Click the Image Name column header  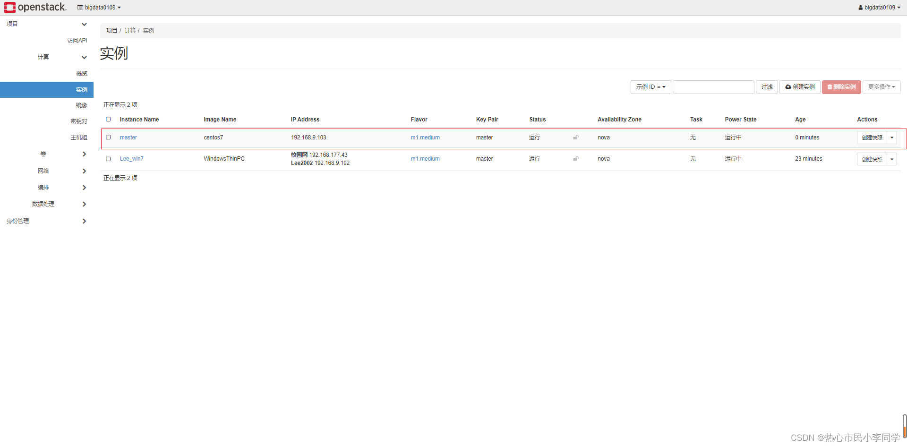tap(220, 120)
